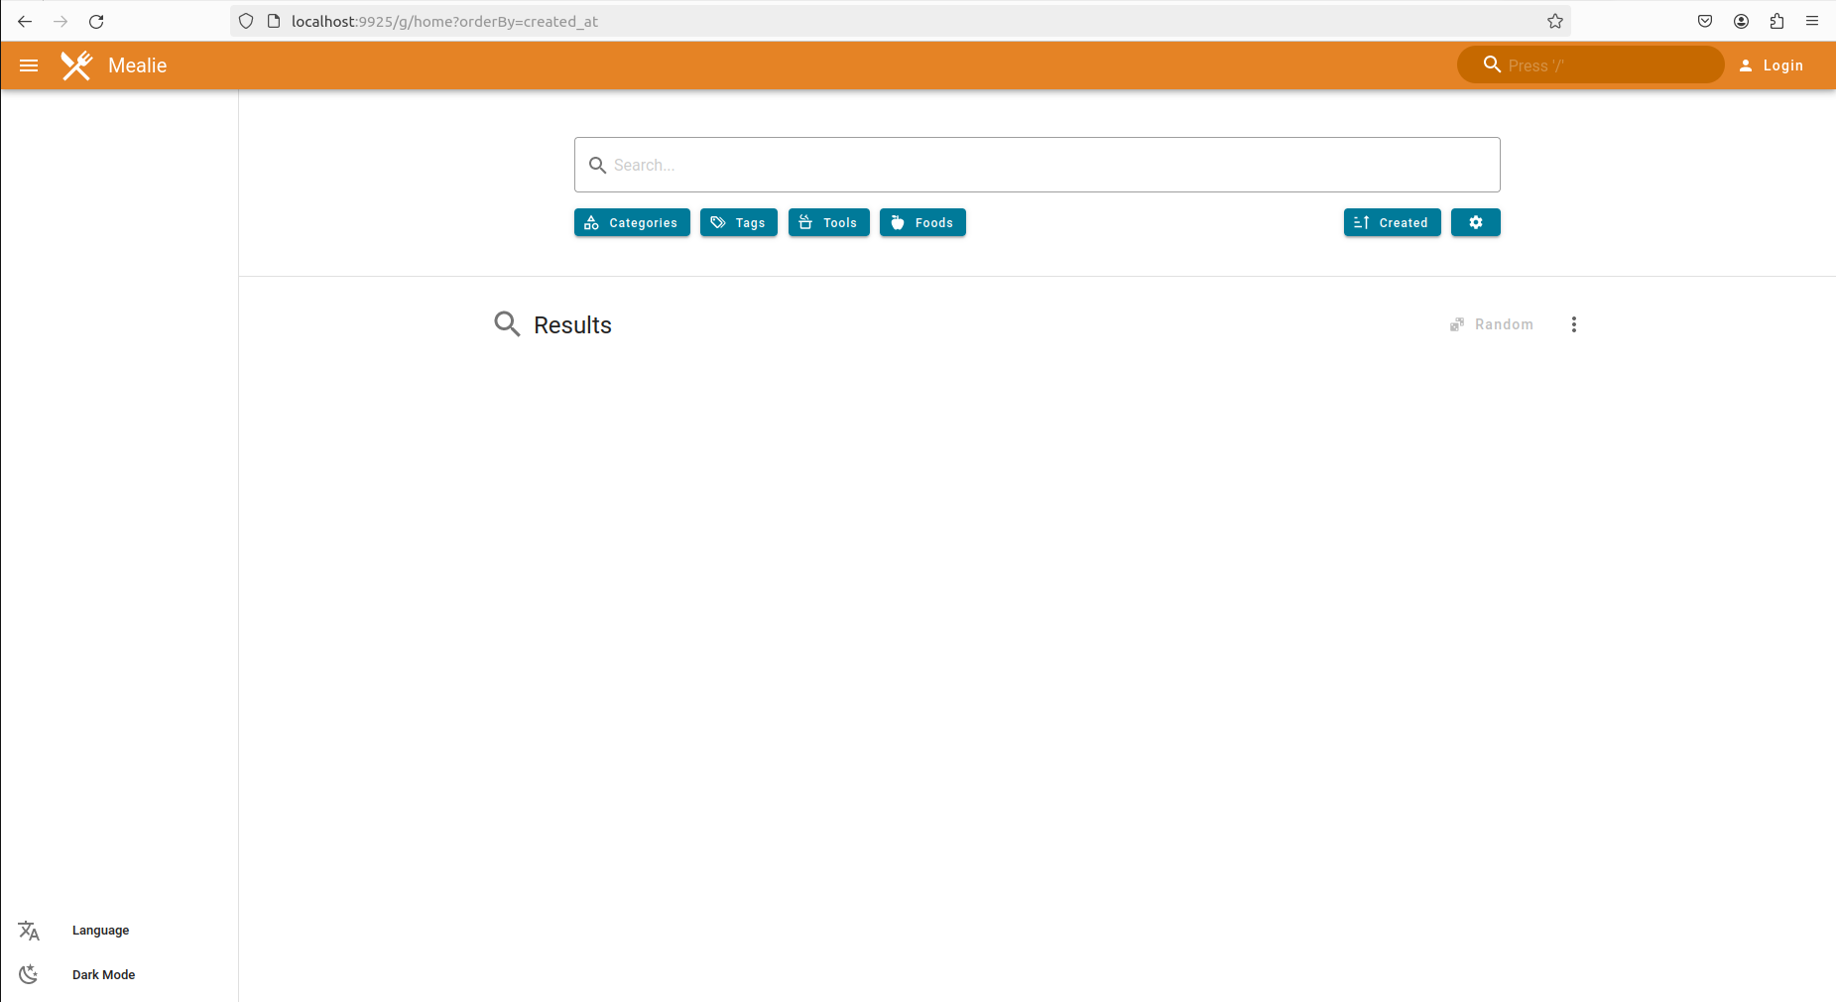
Task: Click the Random dice button
Action: 1492,324
